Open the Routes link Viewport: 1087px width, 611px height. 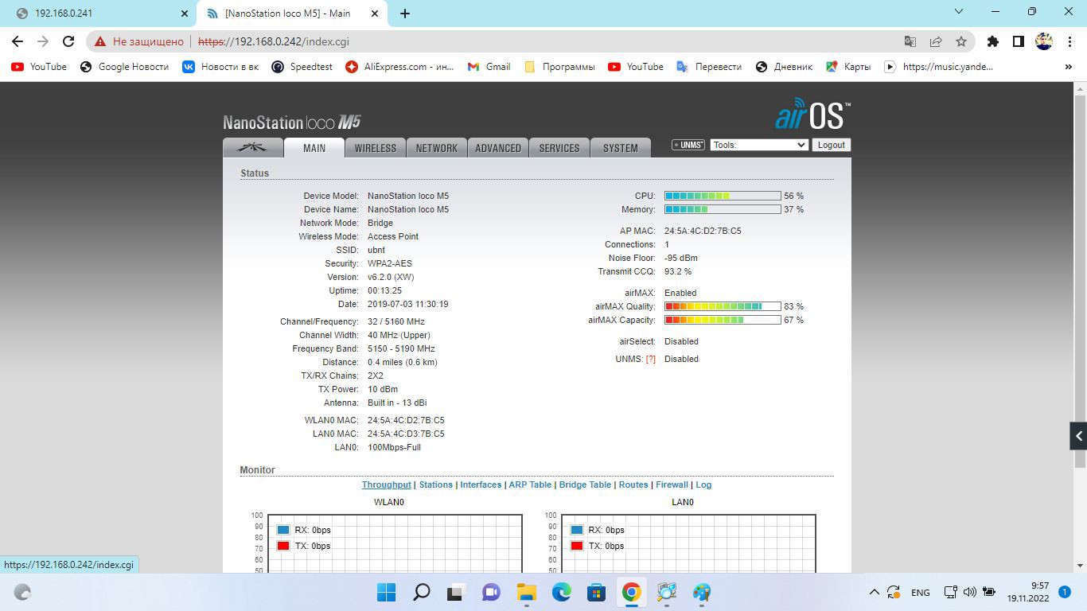point(633,485)
